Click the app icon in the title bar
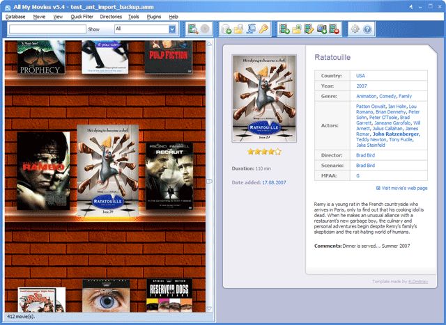446x325 pixels. click(8, 7)
